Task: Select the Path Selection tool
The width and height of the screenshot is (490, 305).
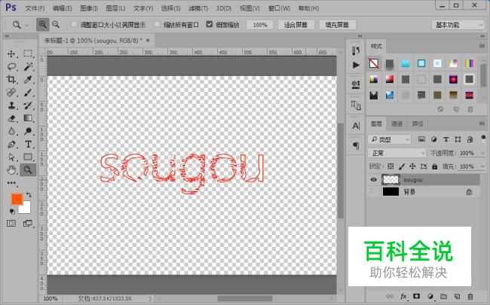Action: pos(11,157)
